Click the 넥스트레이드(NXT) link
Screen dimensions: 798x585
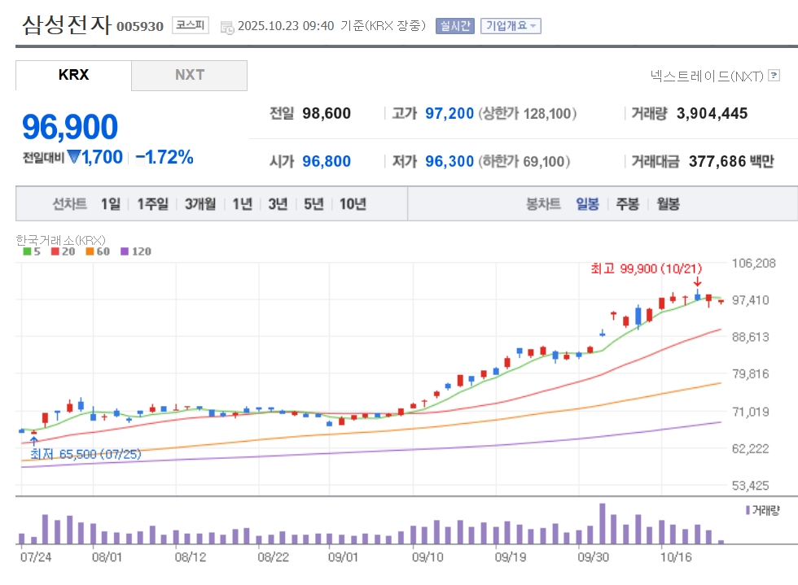click(x=707, y=76)
